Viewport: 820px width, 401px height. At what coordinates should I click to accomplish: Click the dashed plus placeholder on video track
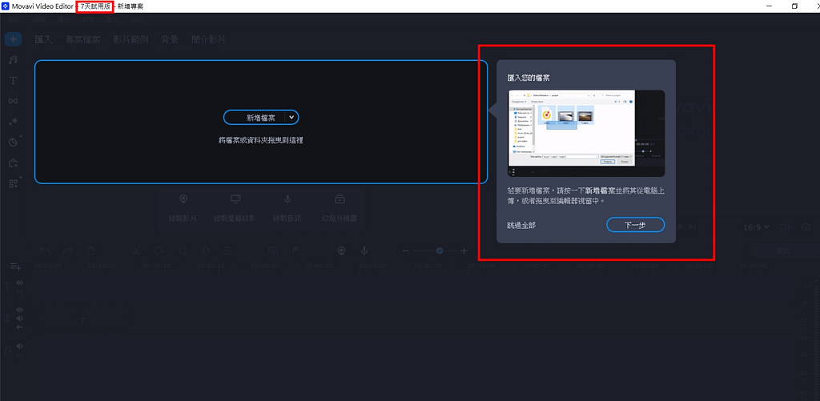coord(82,318)
